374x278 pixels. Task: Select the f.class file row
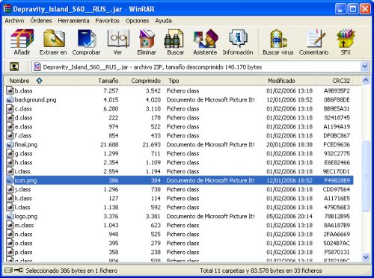179,136
